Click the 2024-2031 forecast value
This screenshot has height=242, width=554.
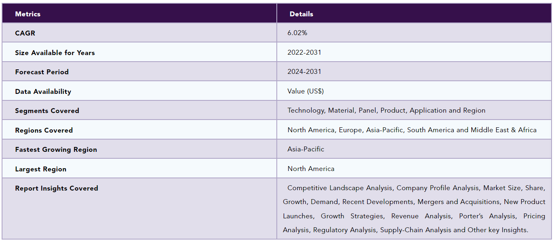pos(304,71)
